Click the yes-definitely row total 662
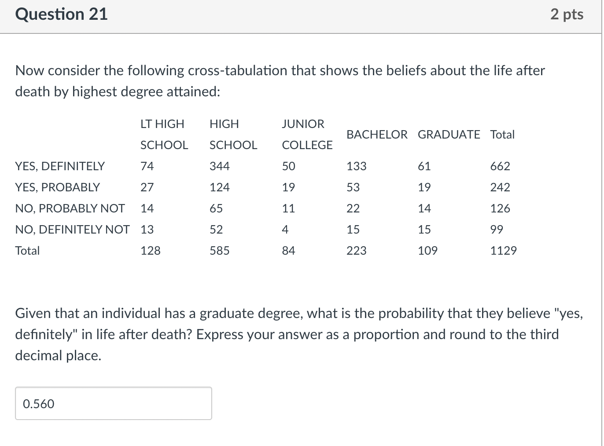This screenshot has height=446, width=604. point(500,166)
